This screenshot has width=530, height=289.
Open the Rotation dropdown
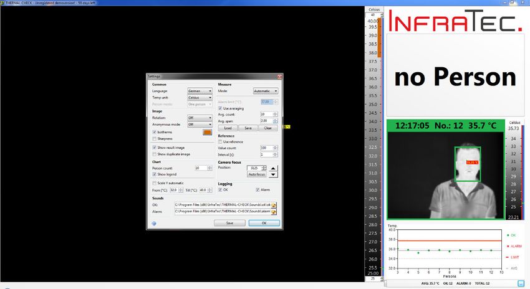click(200, 118)
